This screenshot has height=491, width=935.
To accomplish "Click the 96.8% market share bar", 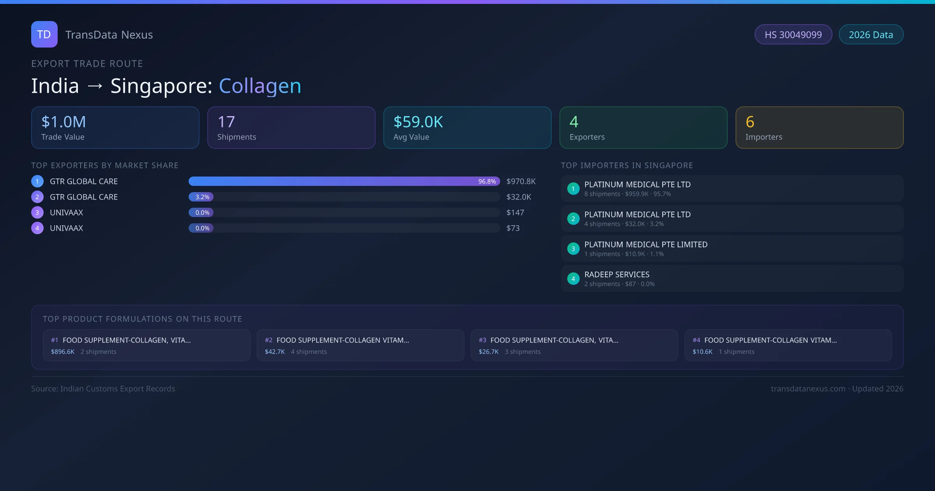I will [344, 181].
